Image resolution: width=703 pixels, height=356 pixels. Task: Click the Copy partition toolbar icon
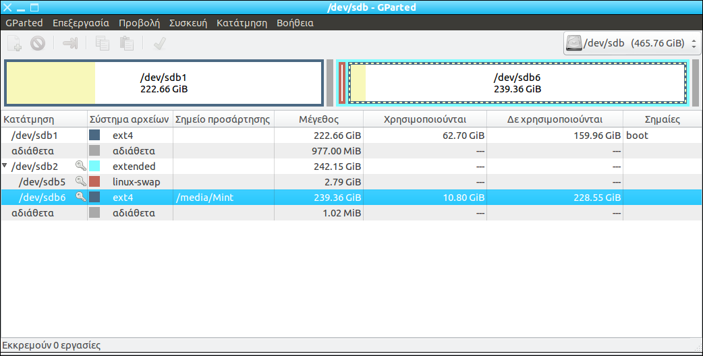(103, 44)
